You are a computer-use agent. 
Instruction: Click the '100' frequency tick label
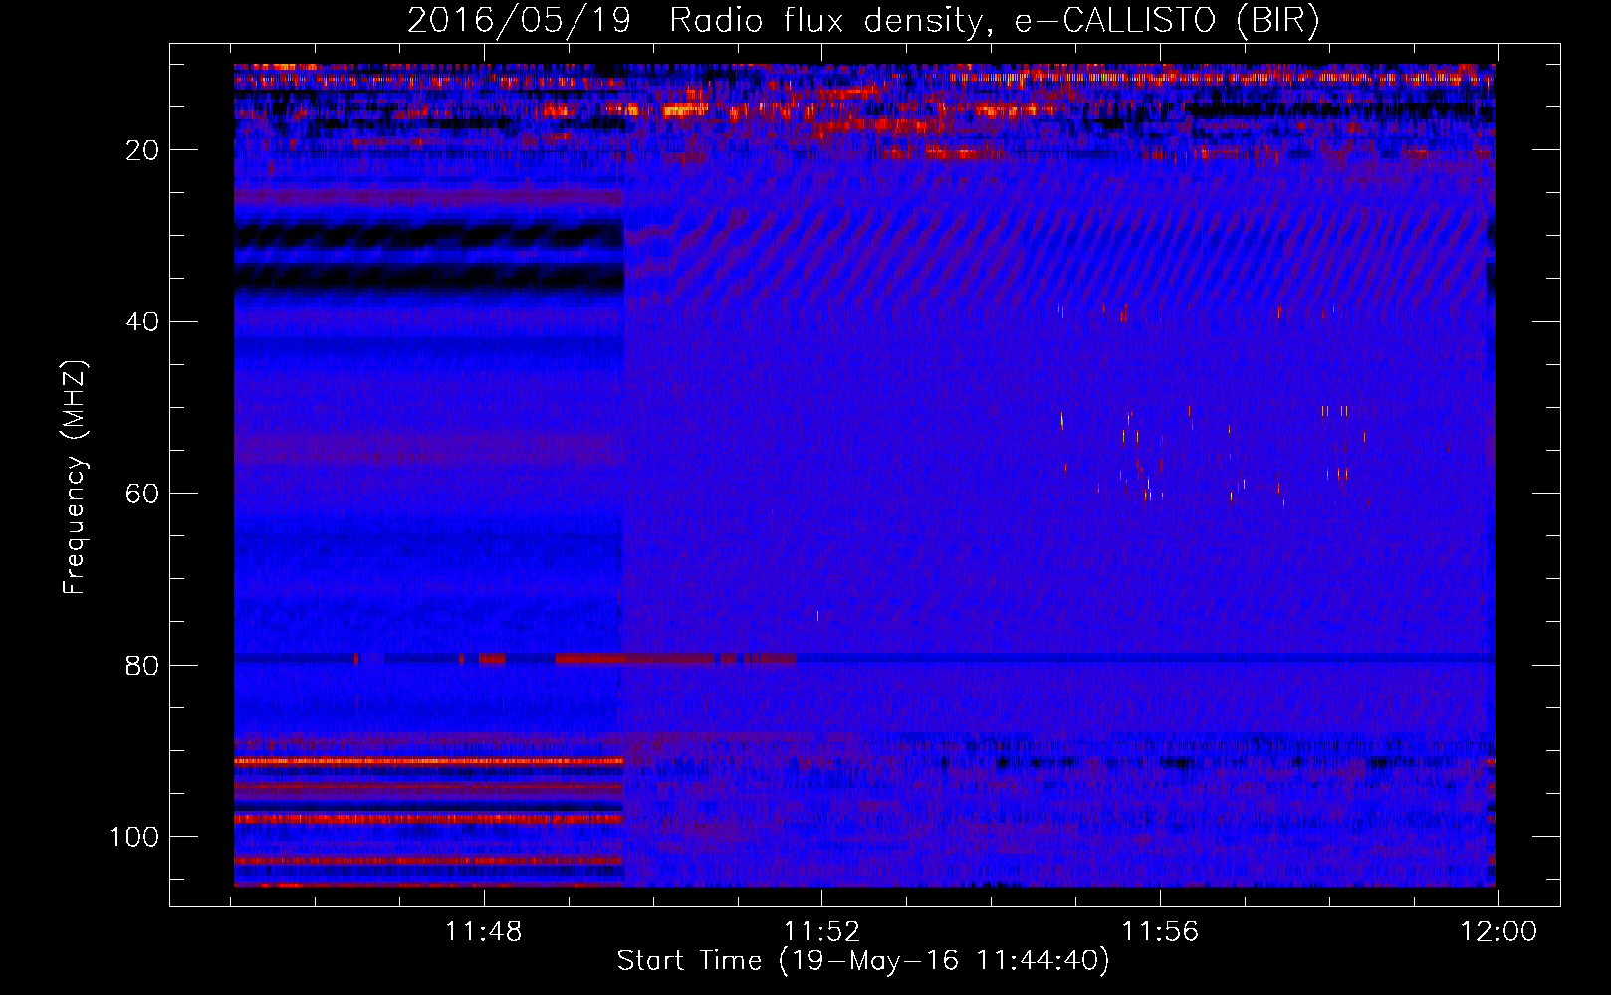point(134,837)
